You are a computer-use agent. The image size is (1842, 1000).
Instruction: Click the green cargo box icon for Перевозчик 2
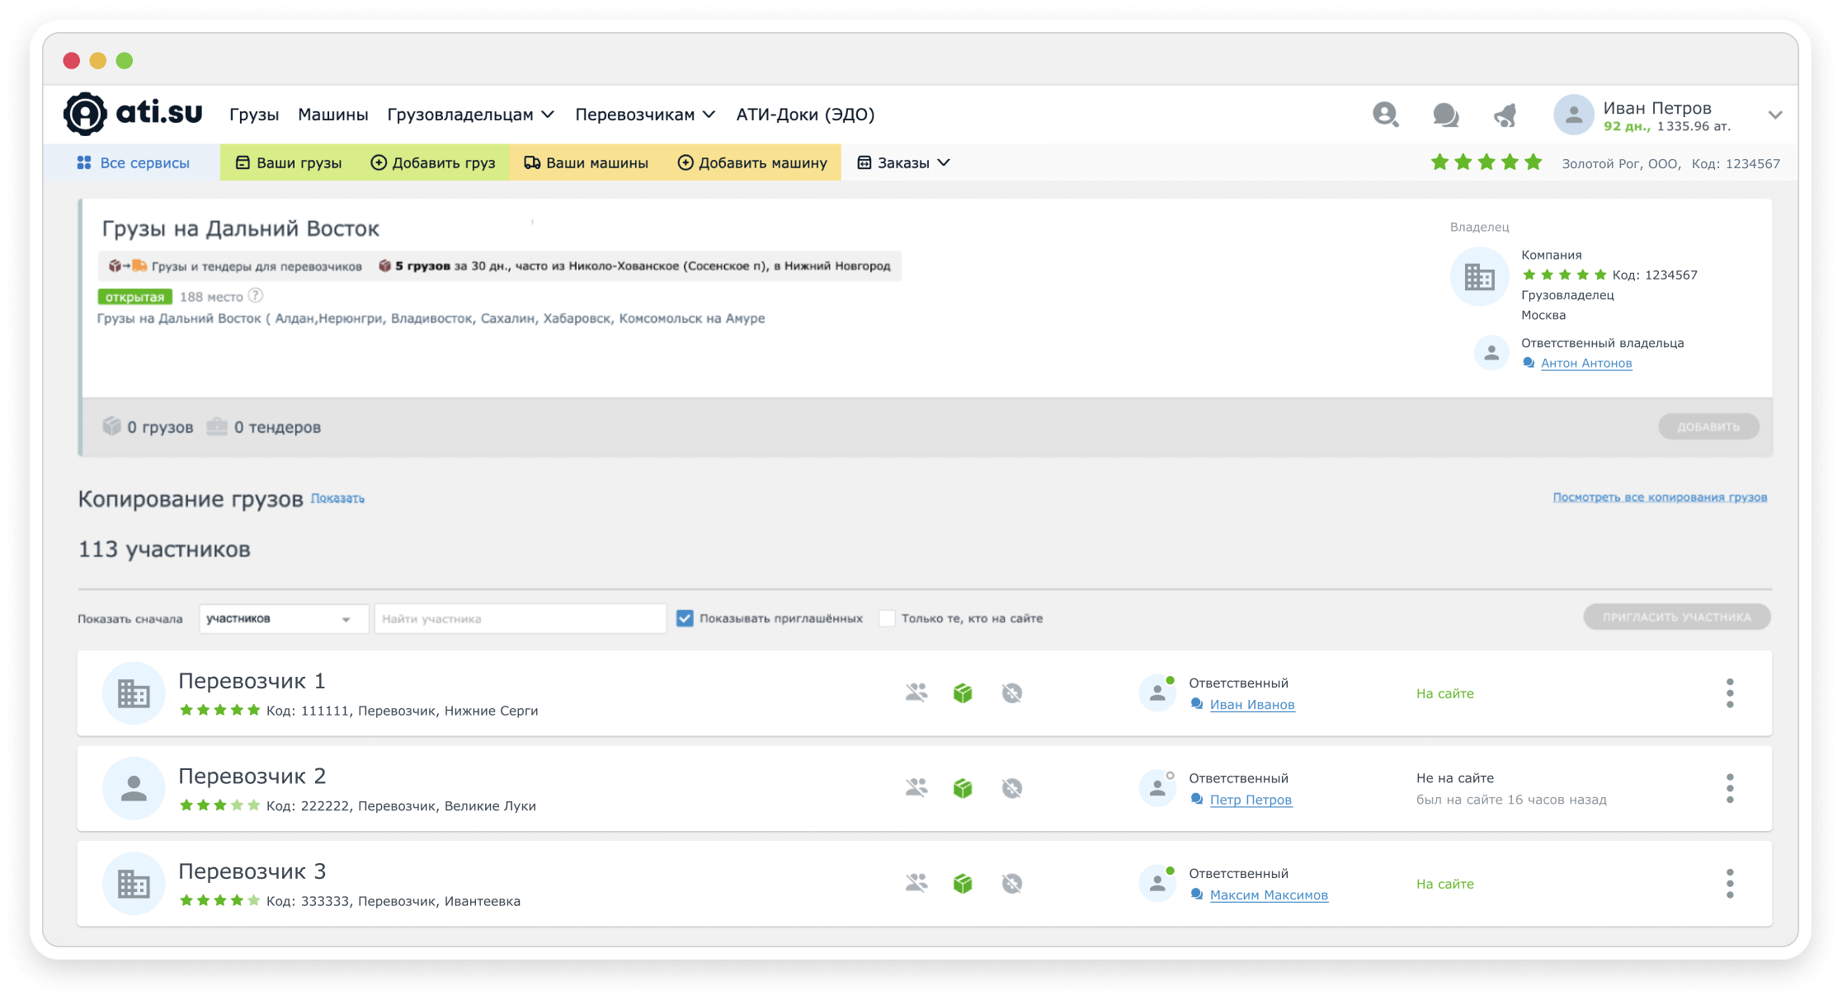(963, 788)
